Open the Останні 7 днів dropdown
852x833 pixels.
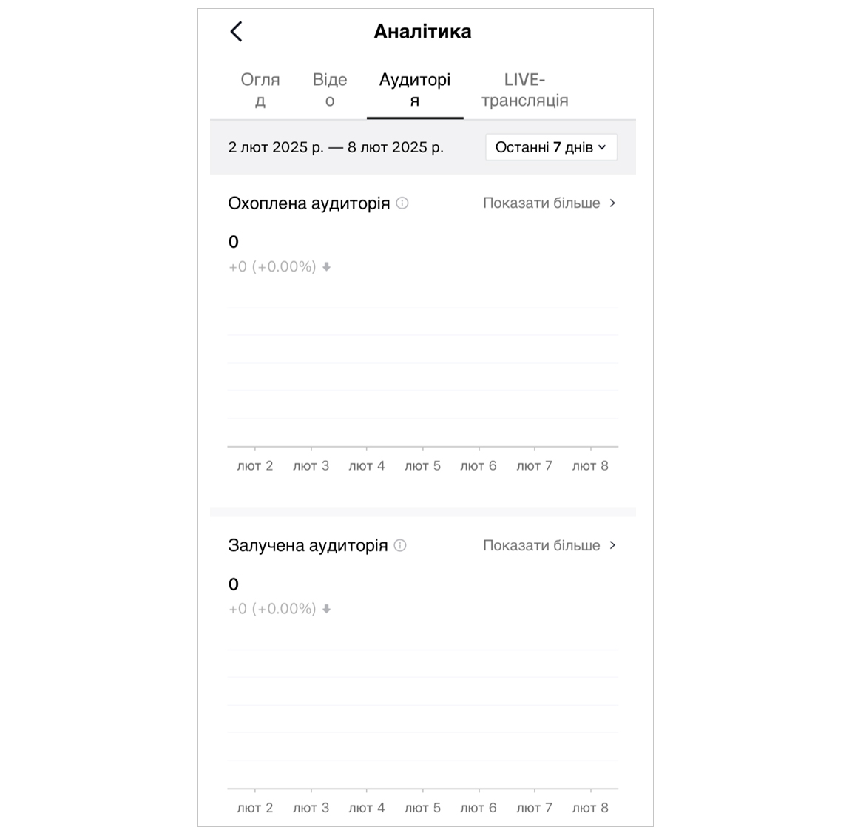[x=551, y=147]
